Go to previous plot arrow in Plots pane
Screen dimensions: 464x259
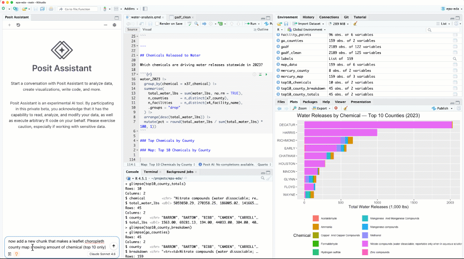(x=279, y=109)
